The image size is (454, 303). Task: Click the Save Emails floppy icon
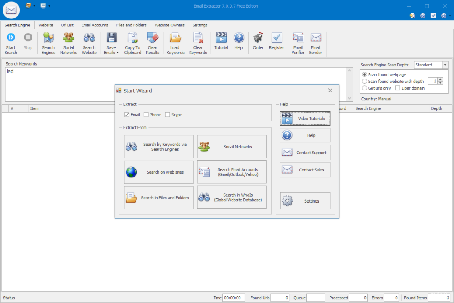(x=111, y=38)
